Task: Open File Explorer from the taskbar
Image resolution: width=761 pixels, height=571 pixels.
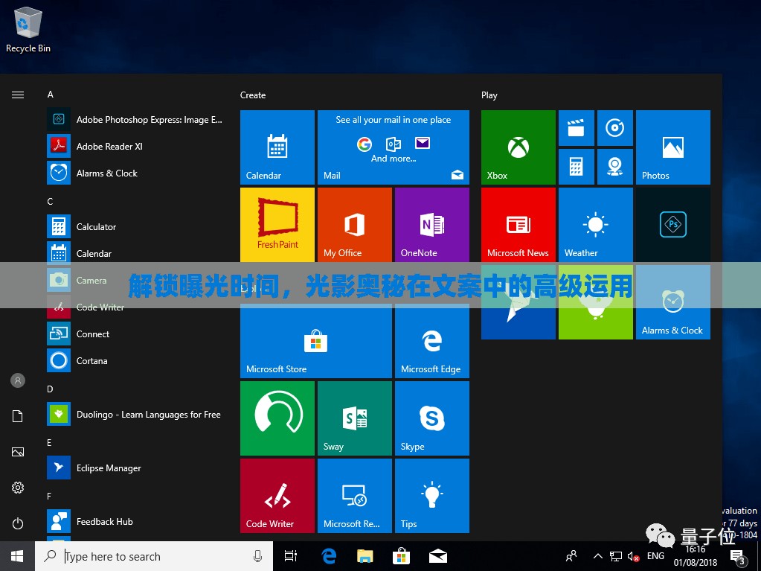Action: (x=365, y=556)
